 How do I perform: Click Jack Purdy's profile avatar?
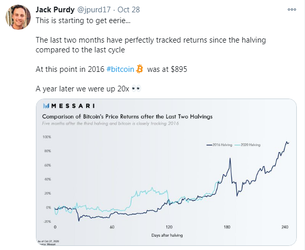[18, 17]
